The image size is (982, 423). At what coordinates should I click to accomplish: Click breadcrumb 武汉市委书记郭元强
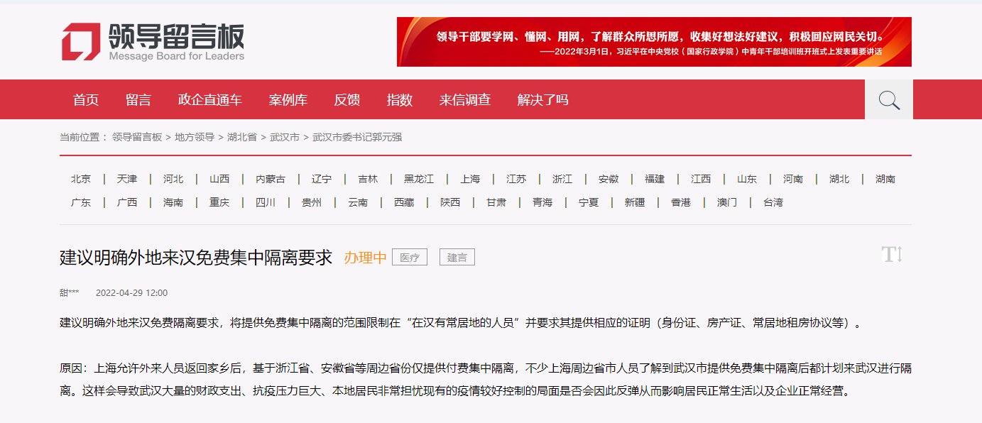(x=357, y=137)
